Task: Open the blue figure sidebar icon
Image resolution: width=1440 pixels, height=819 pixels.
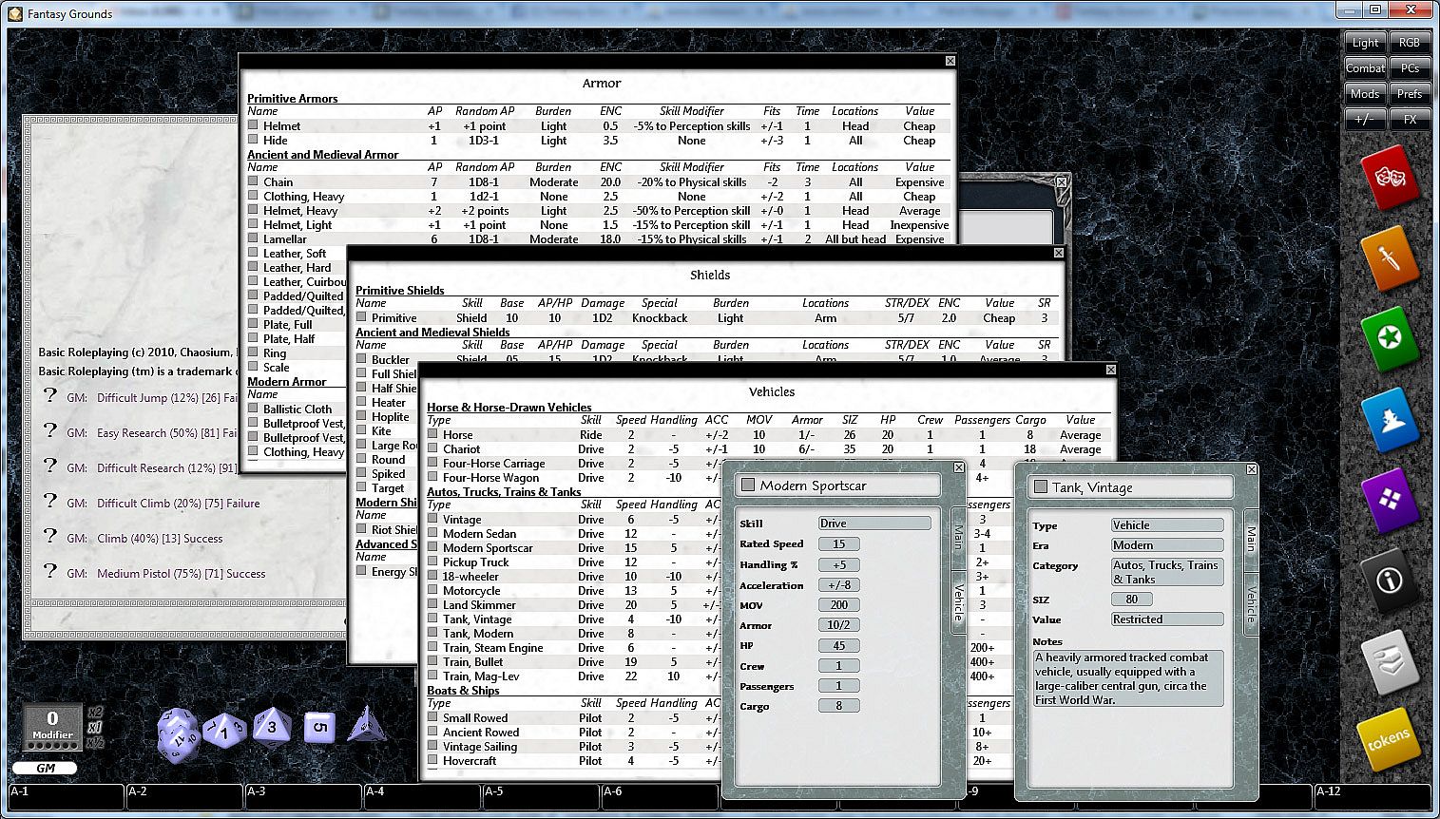Action: pyautogui.click(x=1390, y=418)
